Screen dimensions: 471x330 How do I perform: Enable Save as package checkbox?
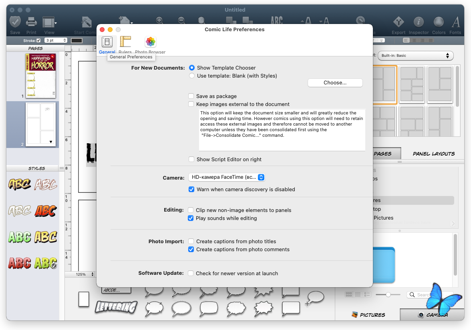pos(191,96)
